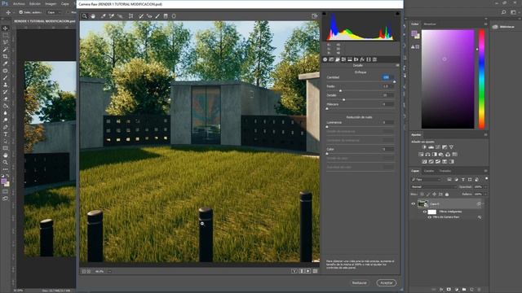Click the Restaurar button
Image resolution: width=522 pixels, height=293 pixels.
pos(360,282)
